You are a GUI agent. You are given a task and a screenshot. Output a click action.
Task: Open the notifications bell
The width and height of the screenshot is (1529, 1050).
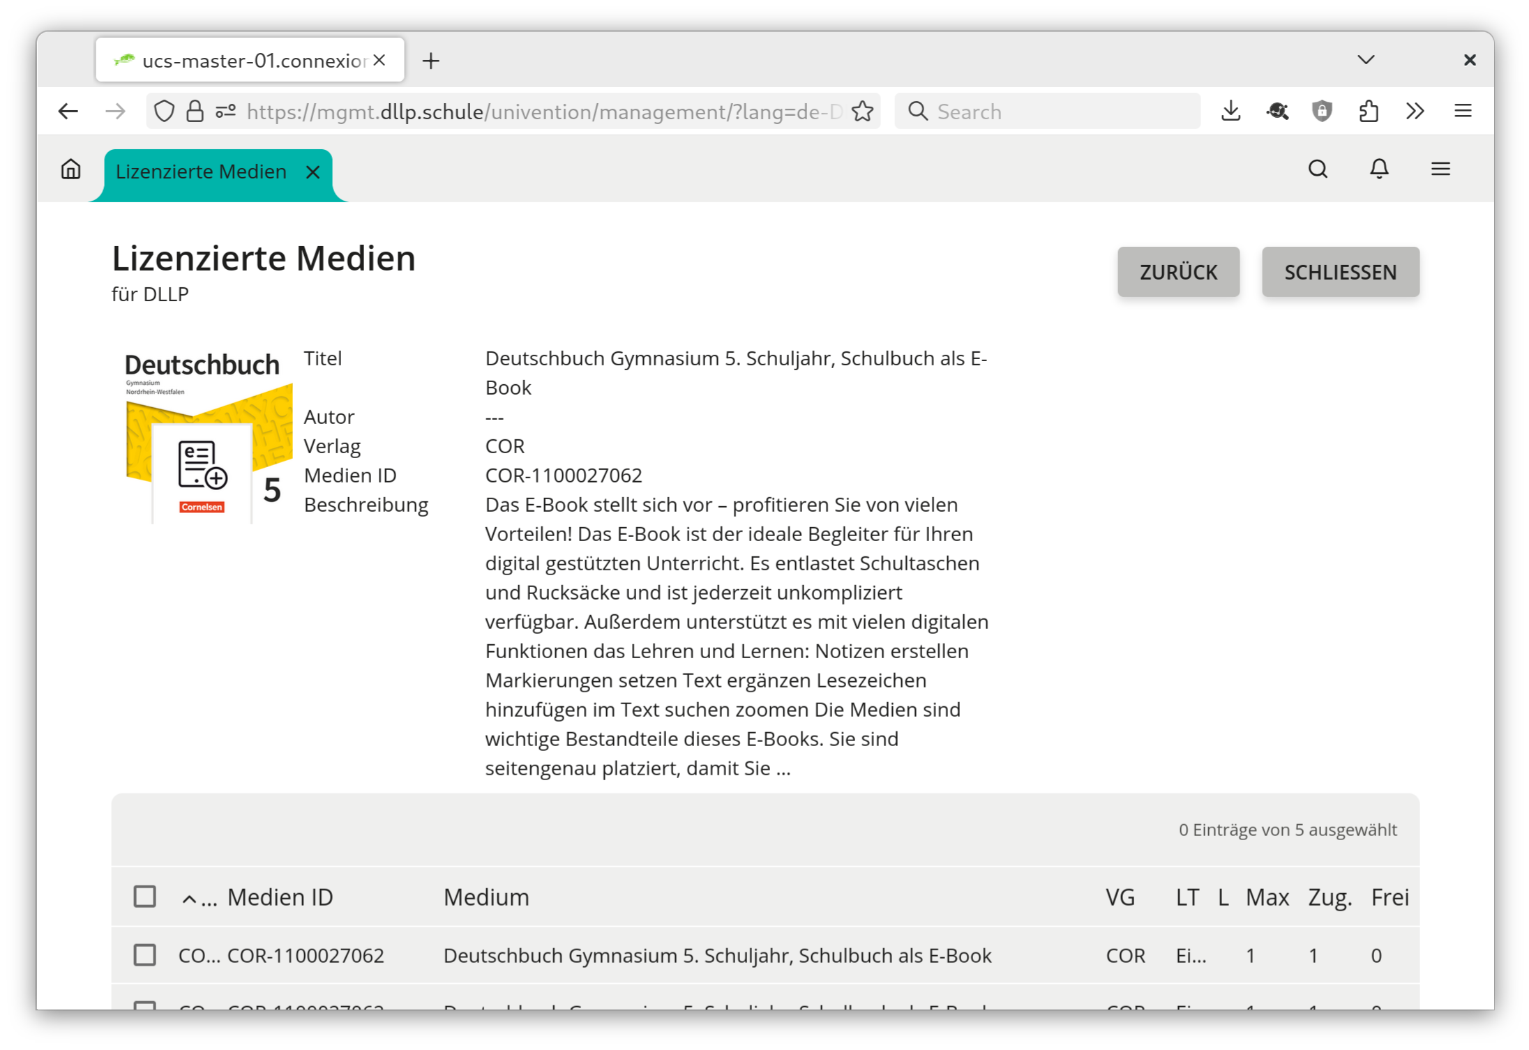pyautogui.click(x=1379, y=169)
